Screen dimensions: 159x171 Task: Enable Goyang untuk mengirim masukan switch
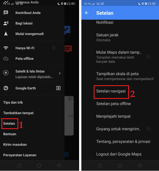click(x=148, y=129)
